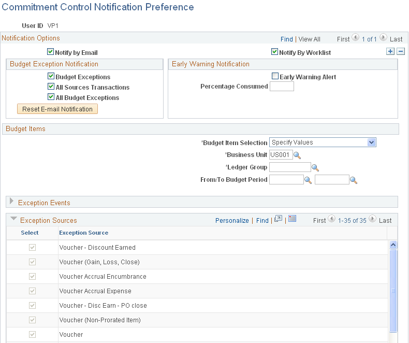
Task: Enable Early Warning Alert checkbox
Action: point(275,76)
